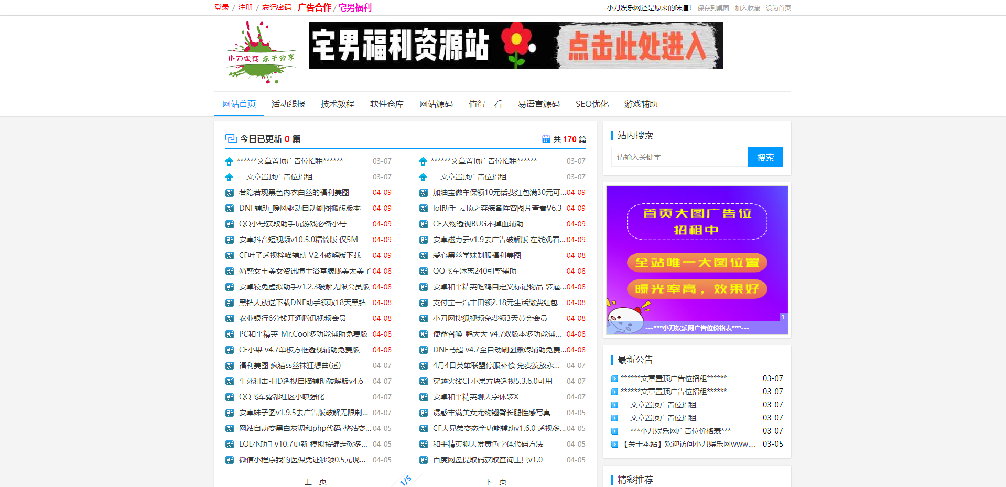Screen dimensions: 1006x487
Task: Click the refresh icon beside 今日已更新
Action: 230,138
